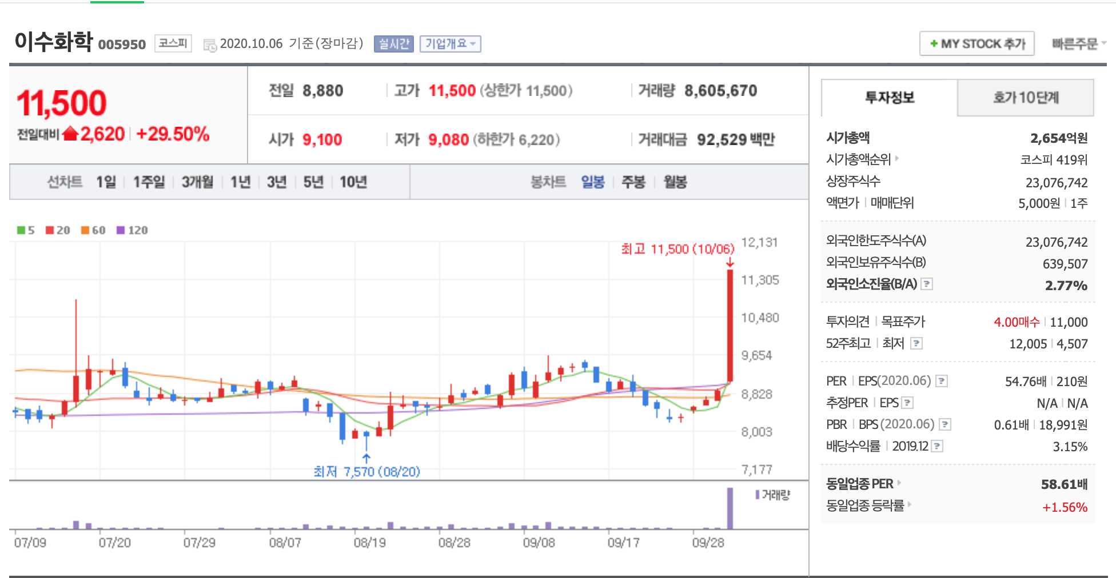Image resolution: width=1116 pixels, height=578 pixels.
Task: Click help icon next to 추정PER EPS
Action: [x=907, y=403]
